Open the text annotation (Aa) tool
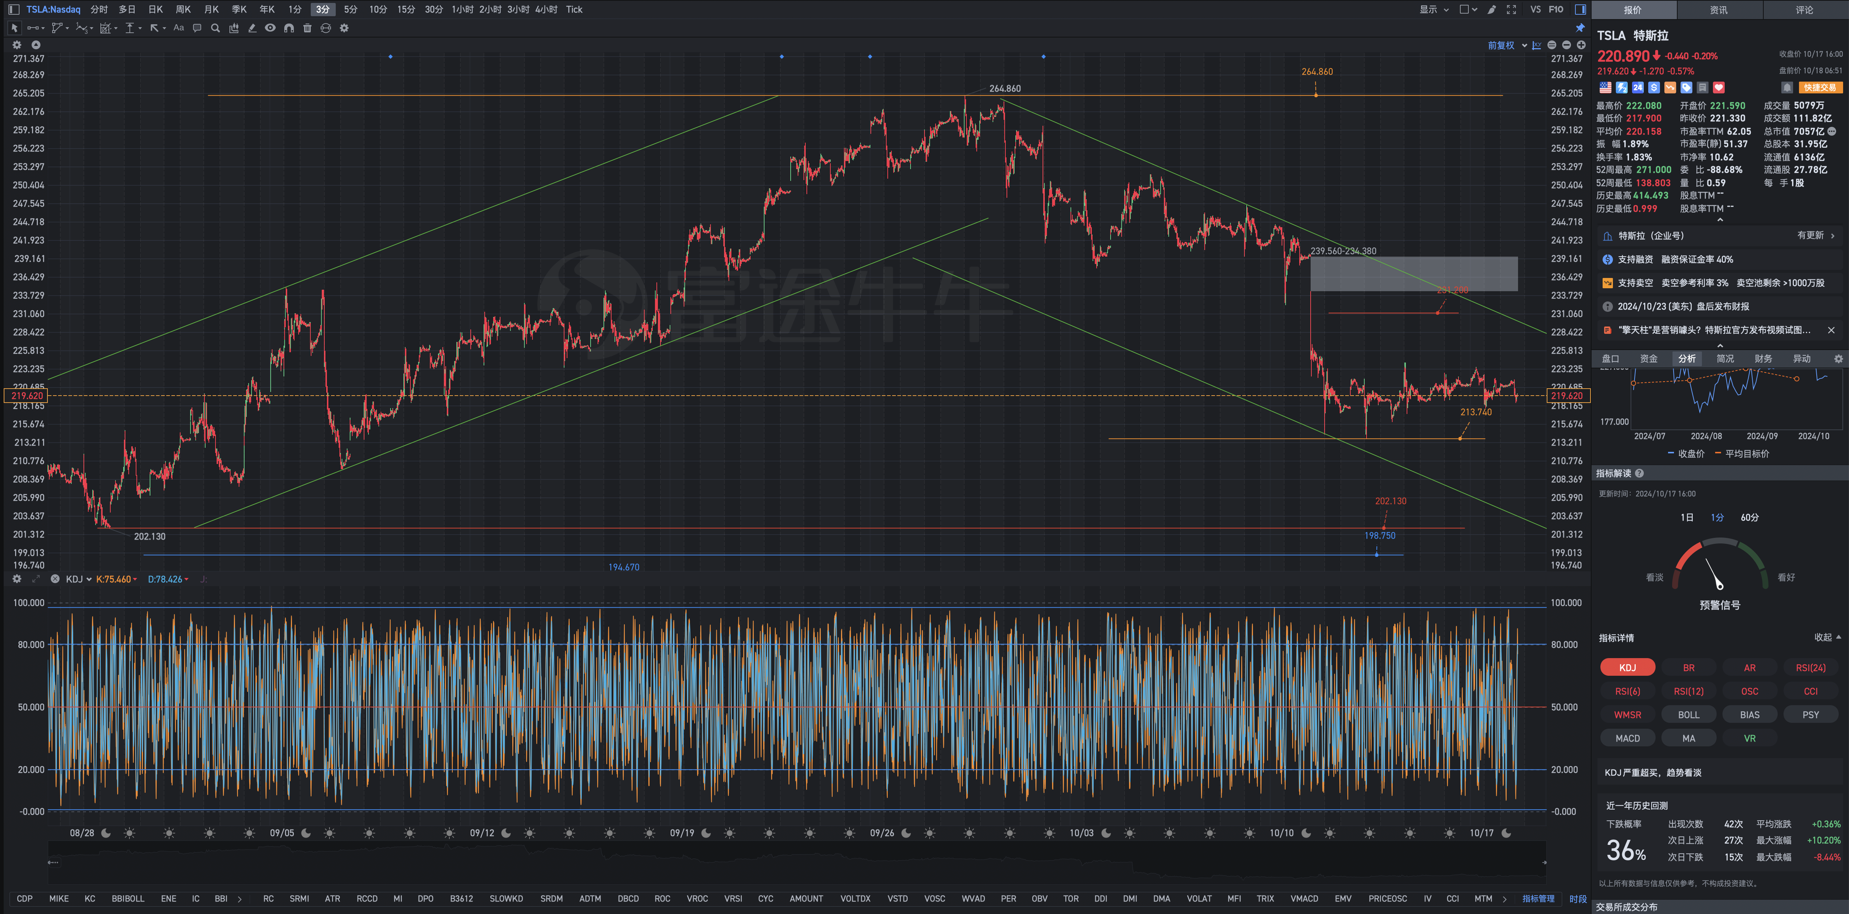The height and width of the screenshot is (914, 1849). 179,28
